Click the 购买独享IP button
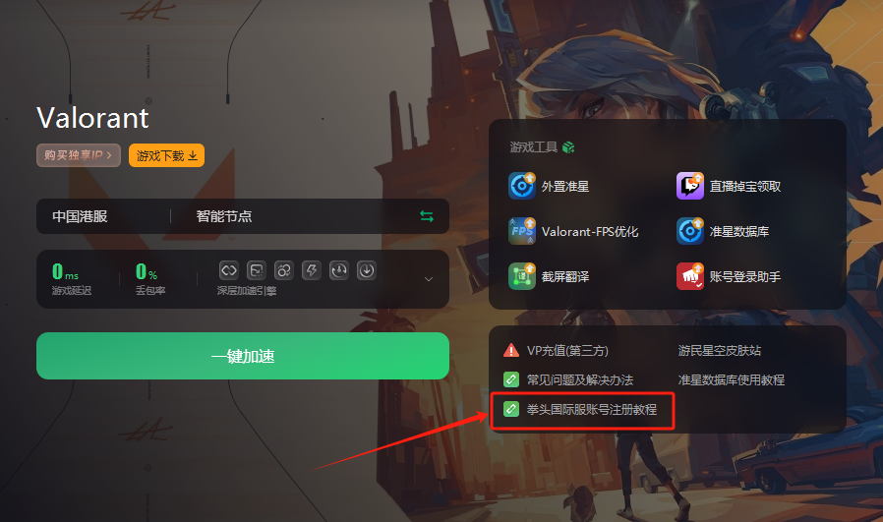This screenshot has width=883, height=522. (x=79, y=155)
